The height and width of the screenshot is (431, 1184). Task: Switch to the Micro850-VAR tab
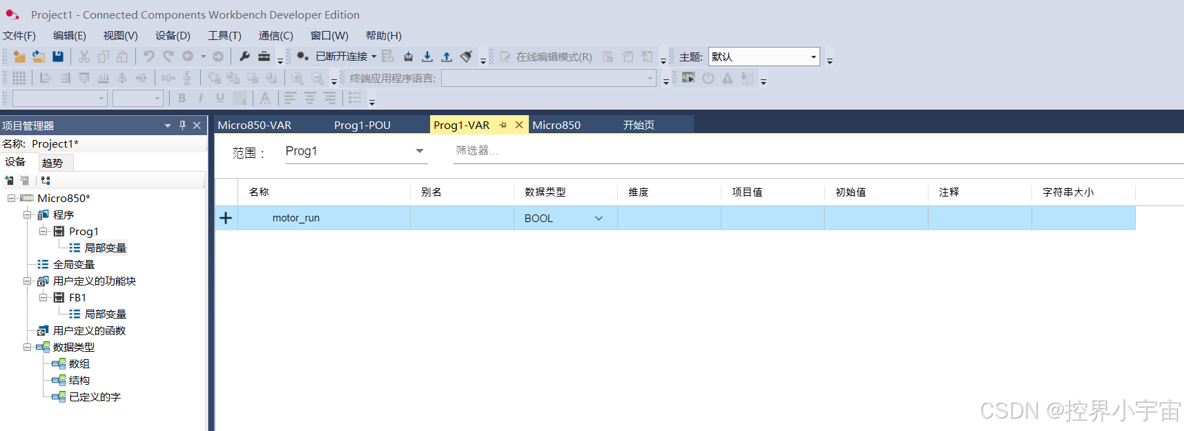[255, 125]
